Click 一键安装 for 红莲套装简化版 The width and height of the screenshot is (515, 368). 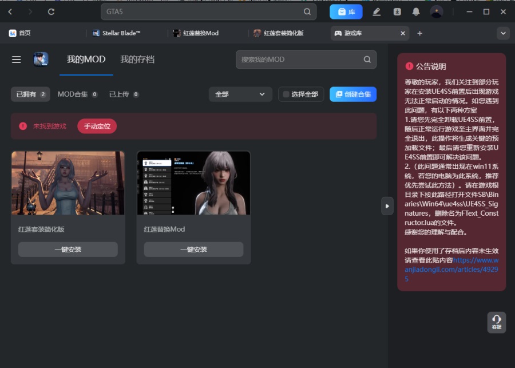68,250
